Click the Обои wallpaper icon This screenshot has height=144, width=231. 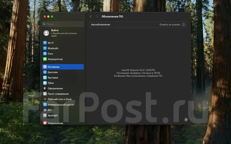pyautogui.click(x=45, y=83)
